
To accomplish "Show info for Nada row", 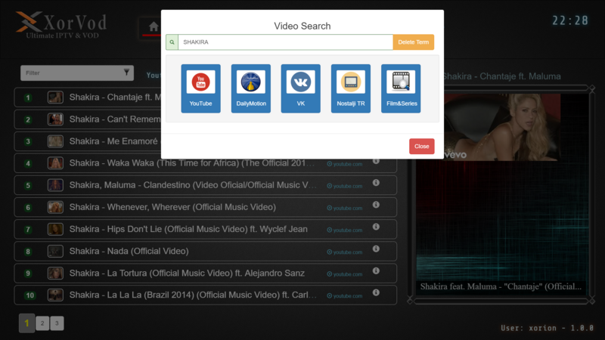I will [376, 249].
